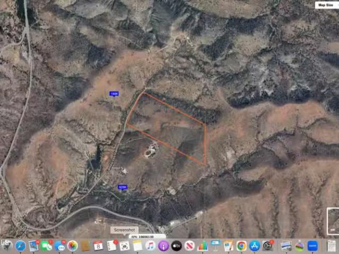Open the Keynote app
339x254 pixels.
[x=215, y=246]
